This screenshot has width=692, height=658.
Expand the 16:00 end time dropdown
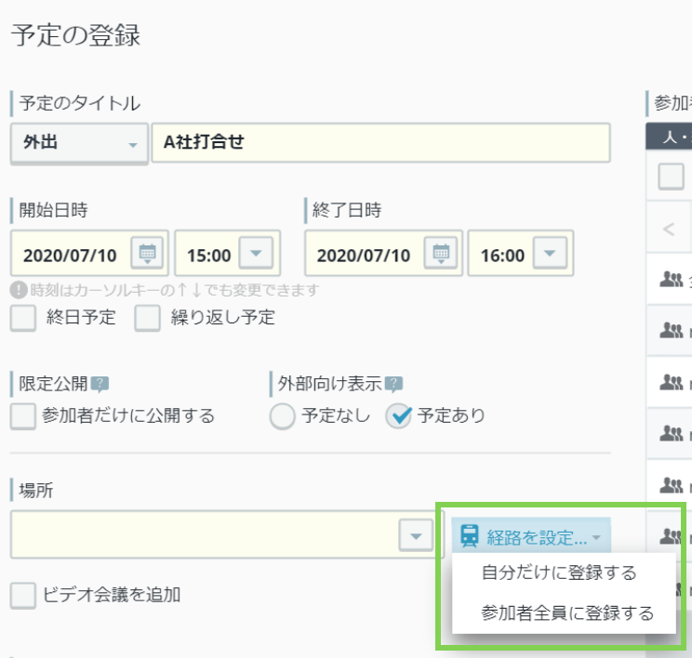pyautogui.click(x=550, y=253)
